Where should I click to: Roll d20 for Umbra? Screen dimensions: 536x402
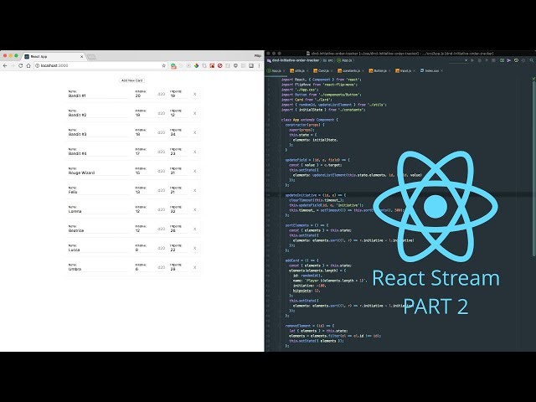pos(161,267)
